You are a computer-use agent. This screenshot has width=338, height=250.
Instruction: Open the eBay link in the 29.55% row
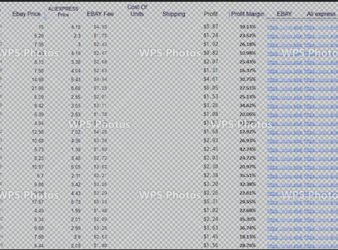tap(284, 202)
